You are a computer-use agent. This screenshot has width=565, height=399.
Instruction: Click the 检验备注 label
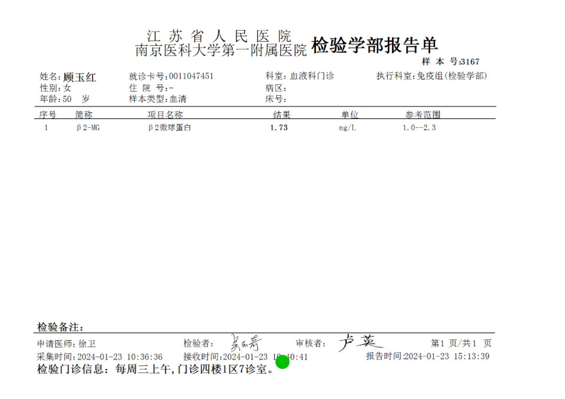[x=60, y=327]
